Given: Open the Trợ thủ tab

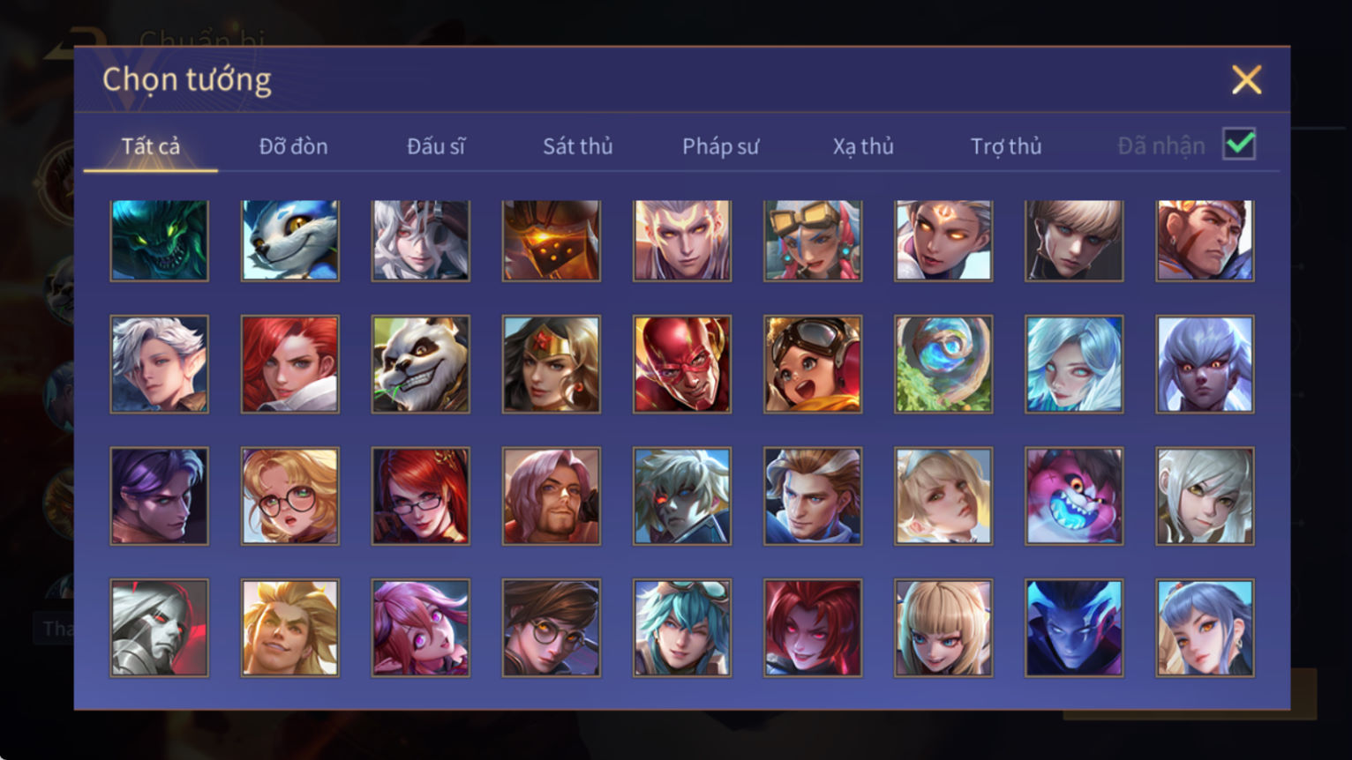Looking at the screenshot, I should coord(1006,146).
